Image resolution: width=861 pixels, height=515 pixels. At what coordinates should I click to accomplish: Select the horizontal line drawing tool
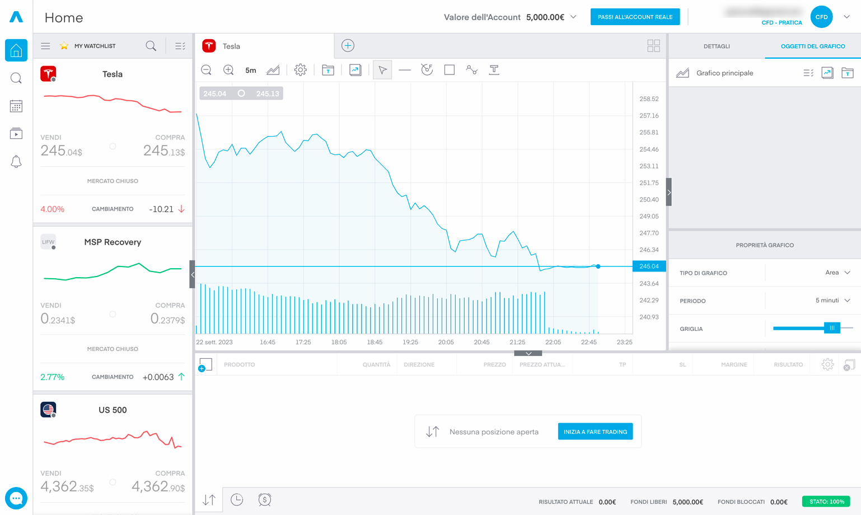(x=405, y=70)
